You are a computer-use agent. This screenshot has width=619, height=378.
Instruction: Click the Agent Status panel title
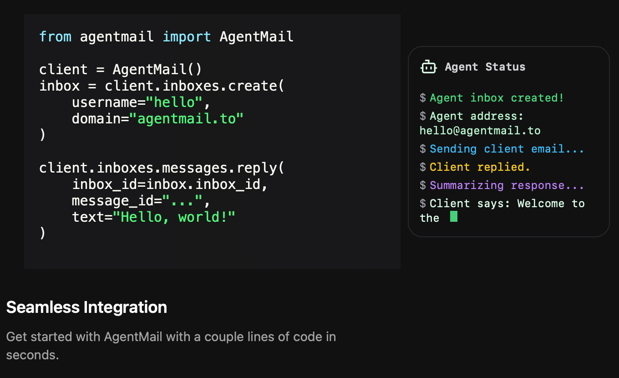coord(485,67)
